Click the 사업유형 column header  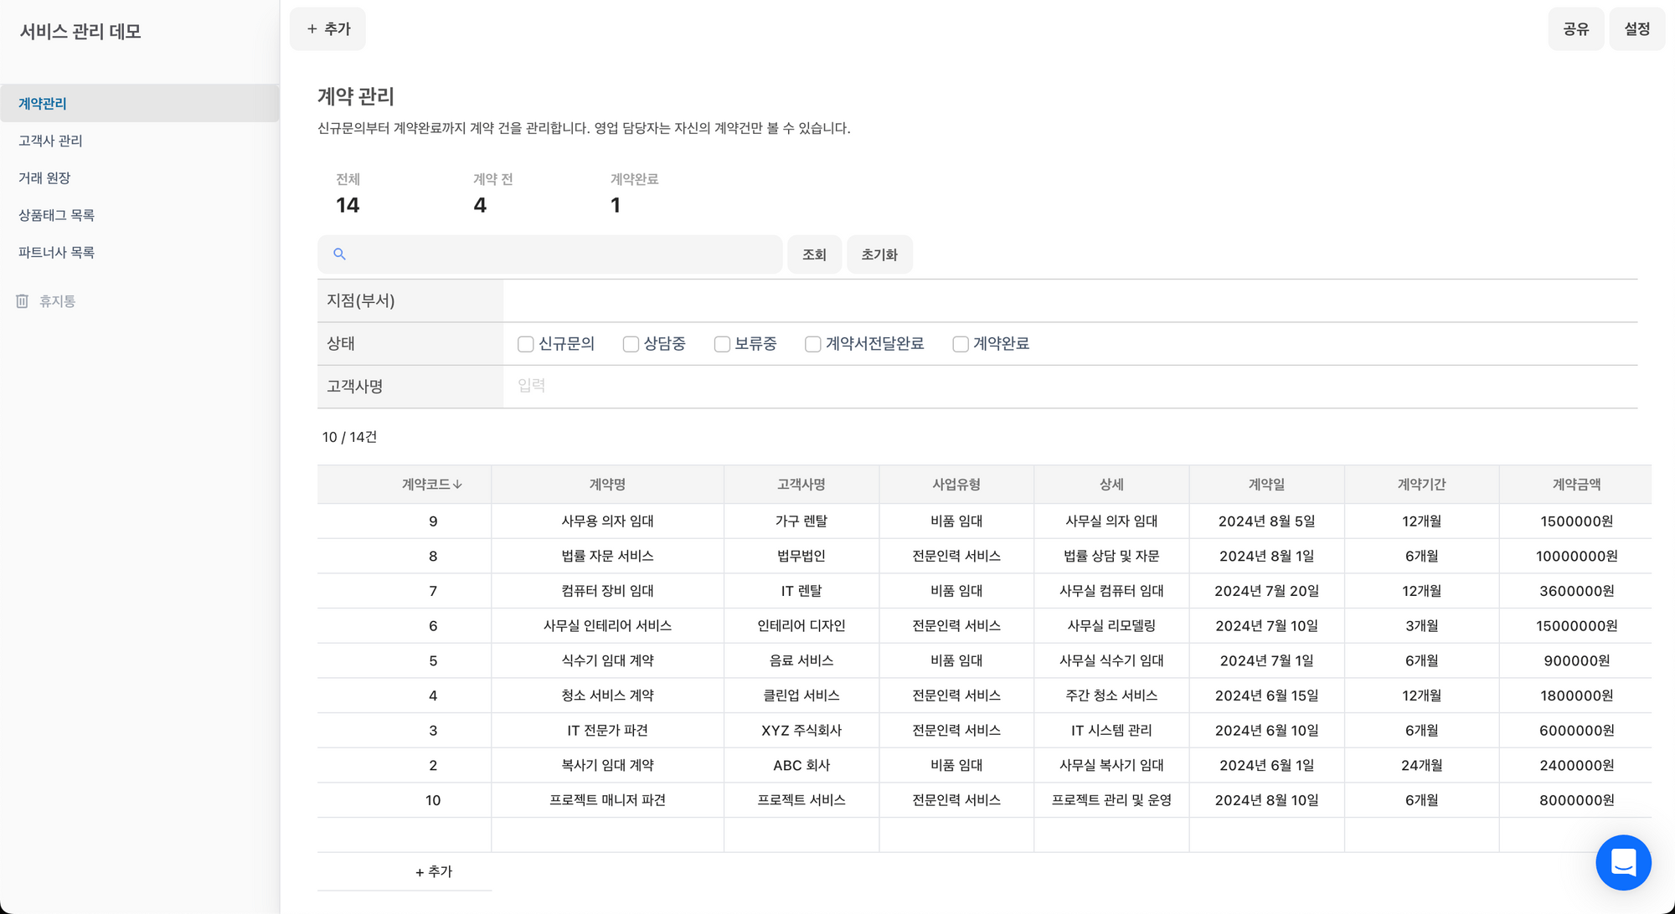(956, 485)
